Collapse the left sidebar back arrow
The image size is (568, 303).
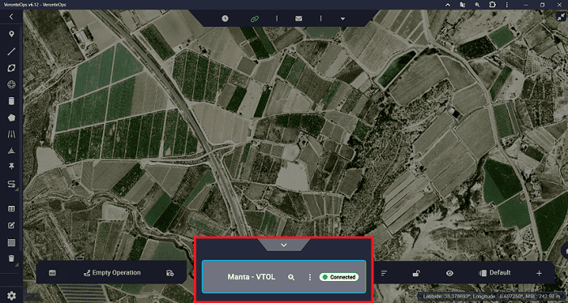click(11, 17)
